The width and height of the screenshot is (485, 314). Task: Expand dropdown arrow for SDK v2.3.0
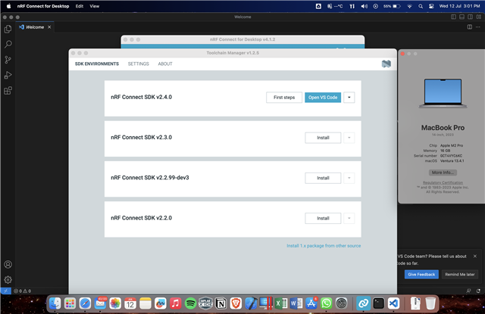[349, 138]
